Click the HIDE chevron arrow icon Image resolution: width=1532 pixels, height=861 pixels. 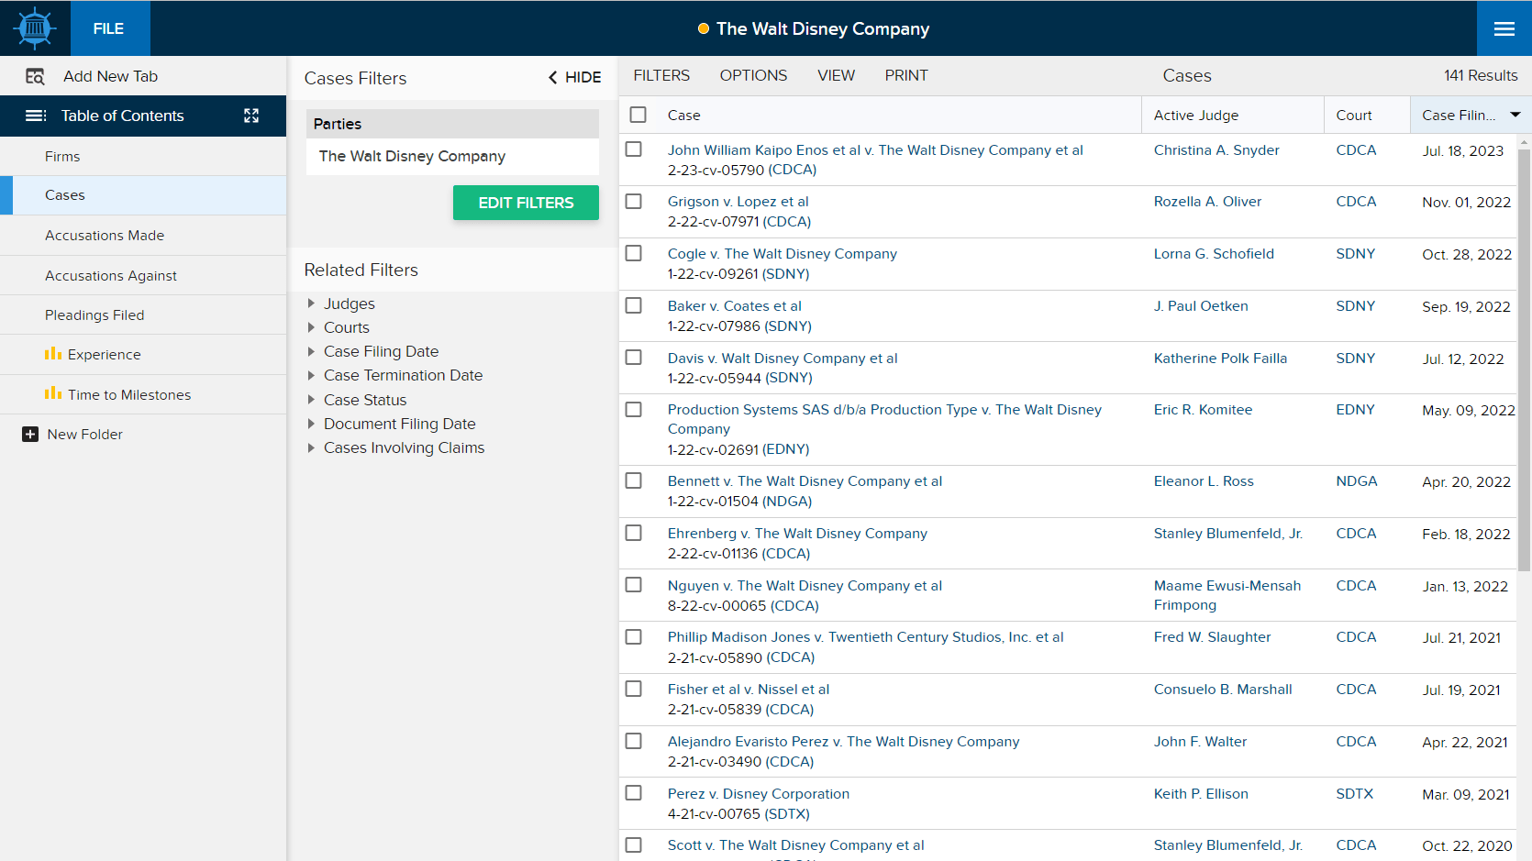553,78
